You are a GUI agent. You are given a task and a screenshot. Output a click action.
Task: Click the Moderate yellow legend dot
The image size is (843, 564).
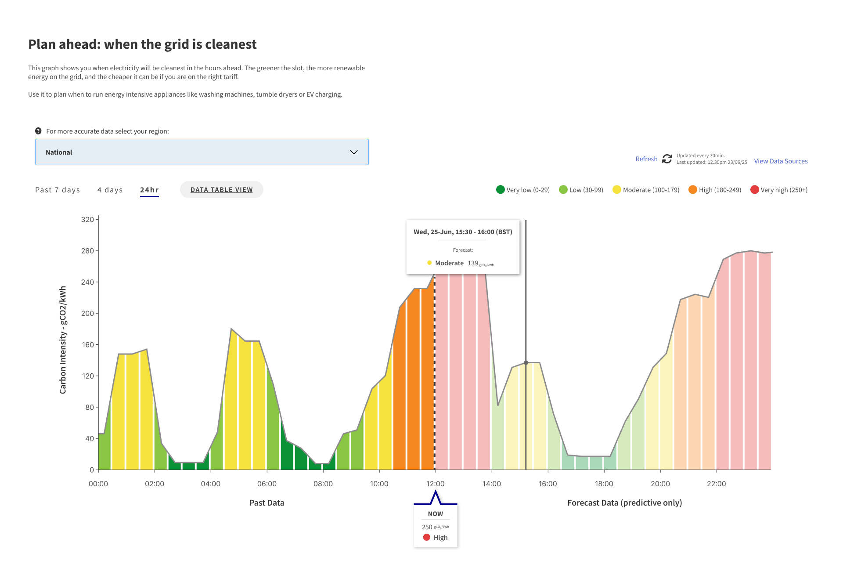click(617, 190)
